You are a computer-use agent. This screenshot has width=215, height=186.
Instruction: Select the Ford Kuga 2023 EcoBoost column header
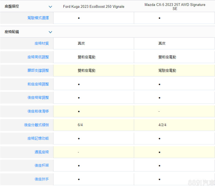tap(94, 7)
